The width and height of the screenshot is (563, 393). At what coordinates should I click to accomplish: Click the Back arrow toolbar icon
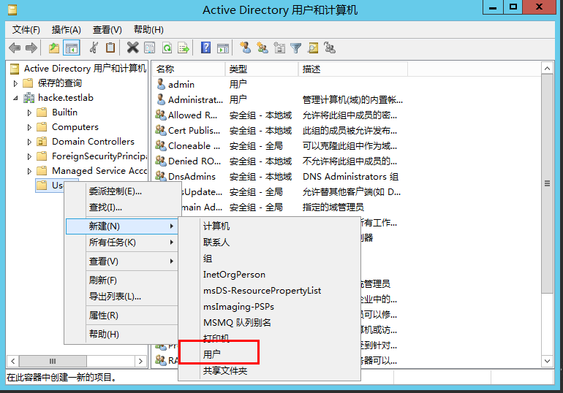click(15, 47)
